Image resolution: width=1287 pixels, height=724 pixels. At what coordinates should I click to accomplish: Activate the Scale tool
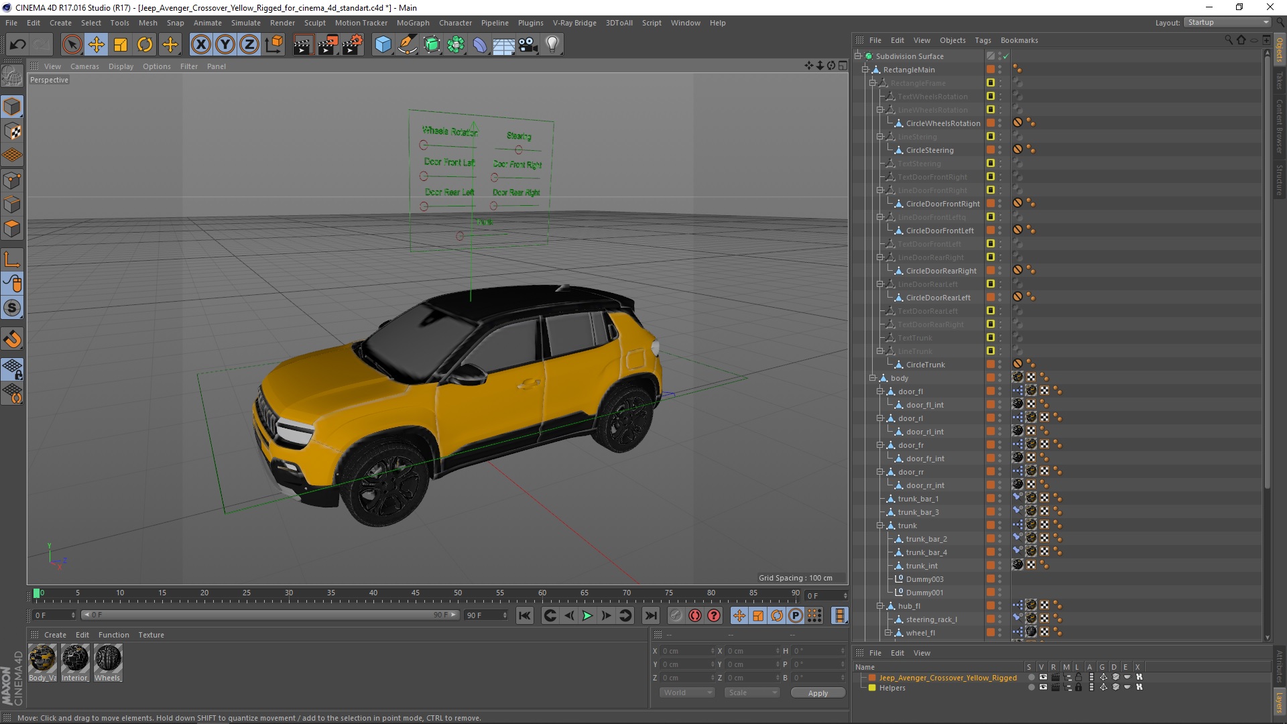point(121,45)
